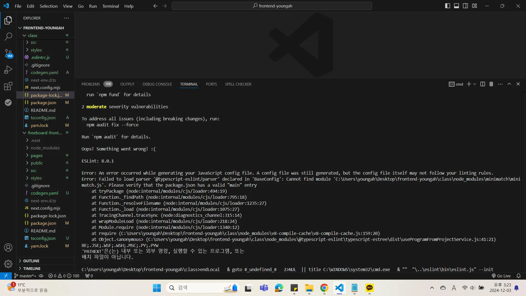Open launch profile dropdown next to plus

pyautogui.click(x=475, y=84)
